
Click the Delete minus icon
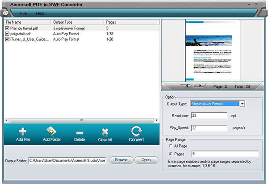pos(80,133)
